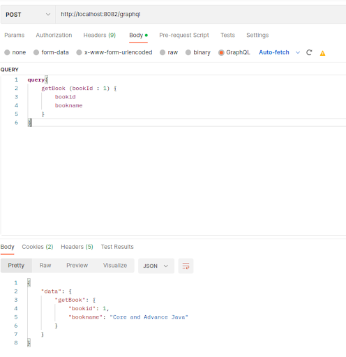This screenshot has height=357, width=346.
Task: Select the binary body radio button
Action: 188,52
